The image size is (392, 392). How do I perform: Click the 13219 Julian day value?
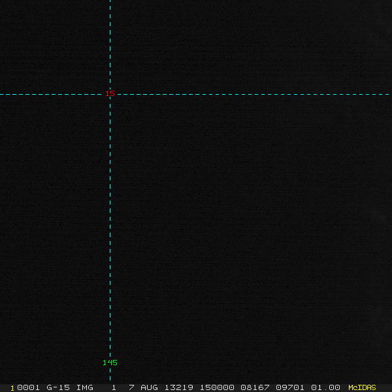coord(179,387)
